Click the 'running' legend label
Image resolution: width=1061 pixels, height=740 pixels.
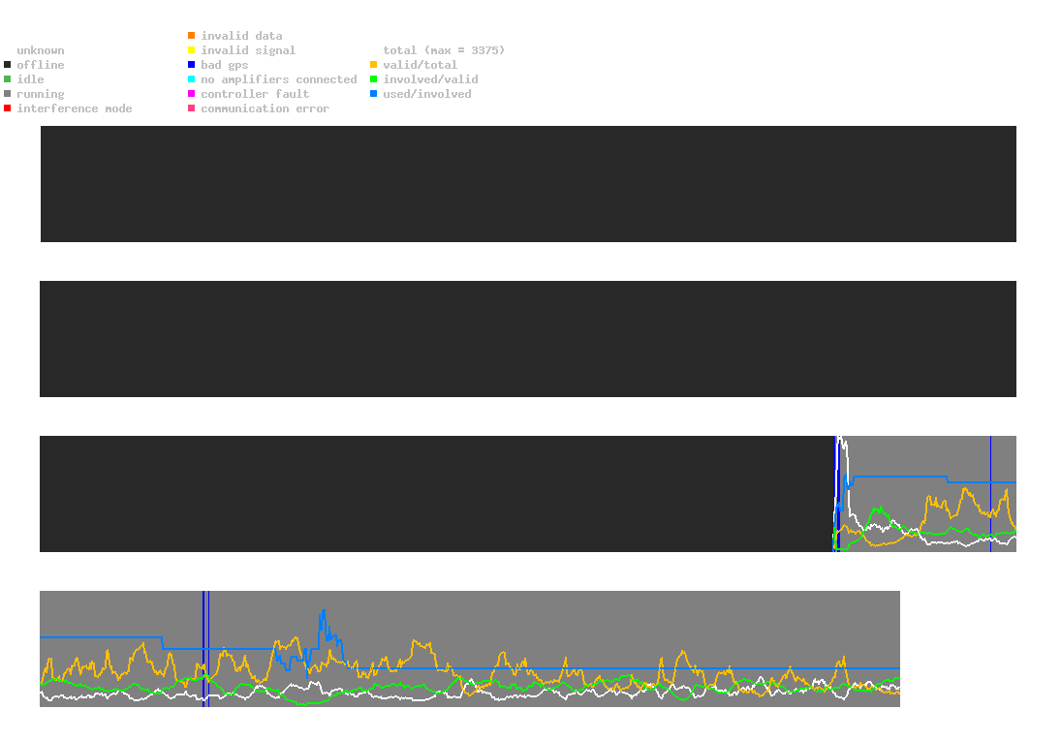tap(41, 94)
